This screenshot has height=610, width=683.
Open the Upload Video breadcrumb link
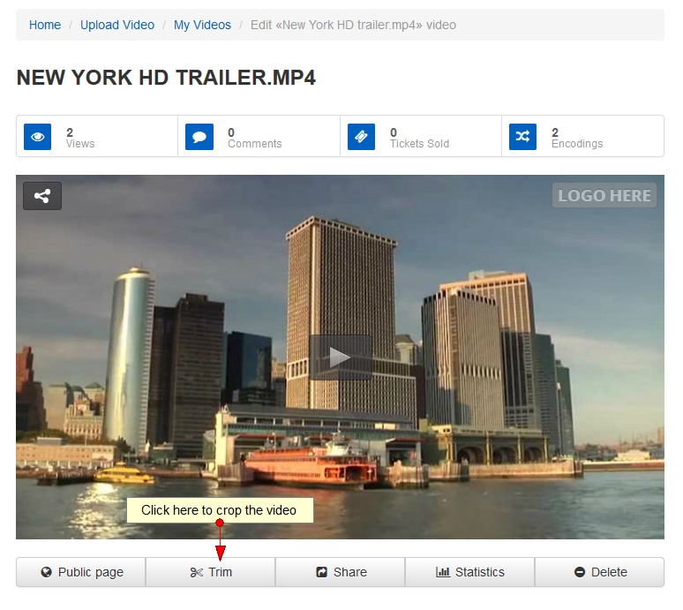(x=117, y=25)
